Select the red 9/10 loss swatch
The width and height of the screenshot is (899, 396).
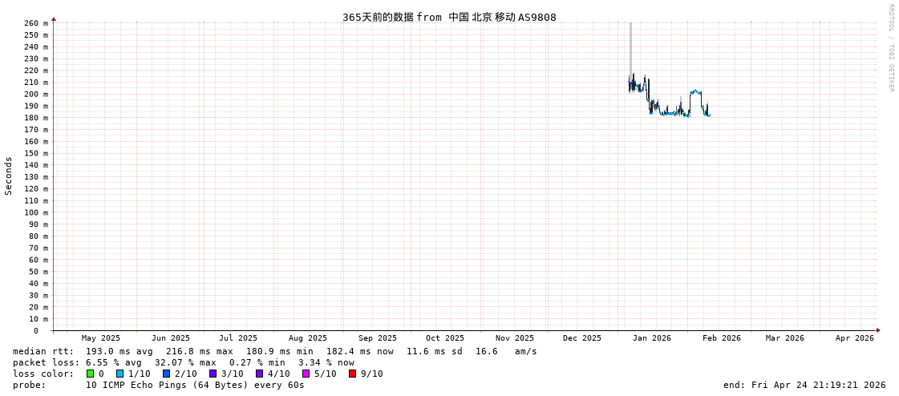pos(353,374)
